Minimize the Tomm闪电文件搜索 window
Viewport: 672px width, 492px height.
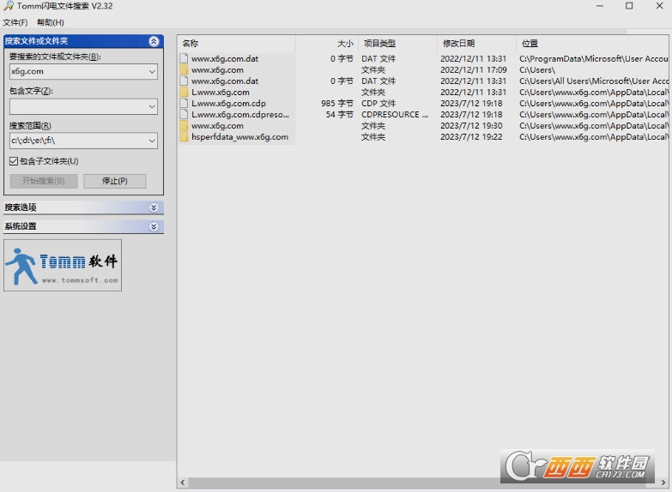600,6
